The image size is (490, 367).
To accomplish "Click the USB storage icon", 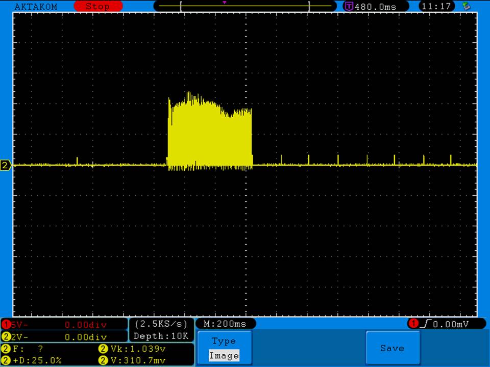I will pyautogui.click(x=467, y=6).
